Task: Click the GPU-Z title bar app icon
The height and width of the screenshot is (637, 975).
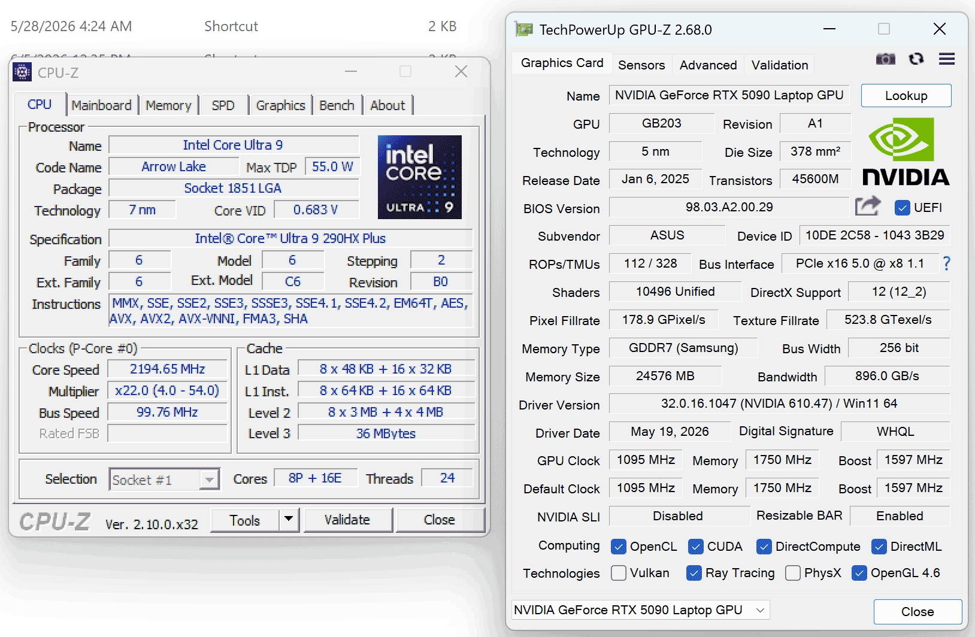Action: pos(525,29)
